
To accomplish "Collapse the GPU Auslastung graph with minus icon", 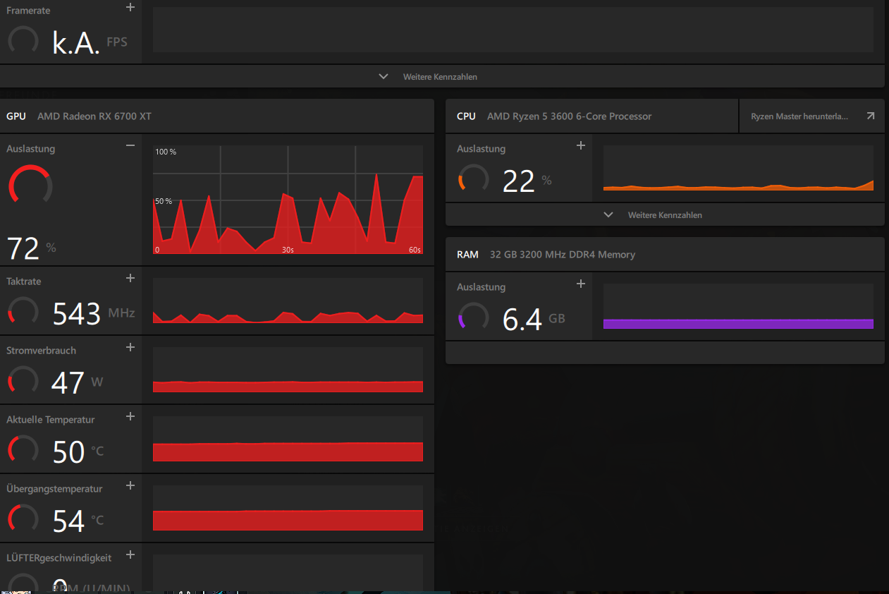I will click(130, 145).
